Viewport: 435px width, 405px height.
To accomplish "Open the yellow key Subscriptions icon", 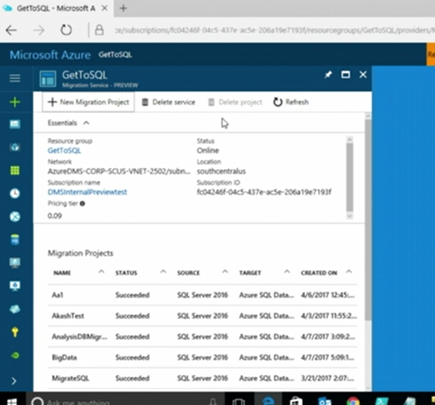I will click(15, 332).
